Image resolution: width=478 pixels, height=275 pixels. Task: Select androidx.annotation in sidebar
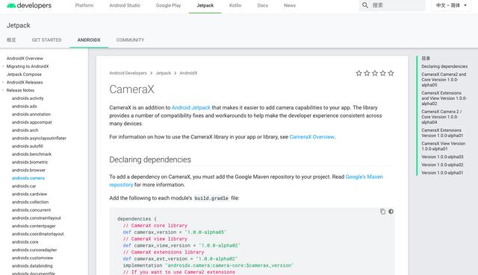coord(31,114)
